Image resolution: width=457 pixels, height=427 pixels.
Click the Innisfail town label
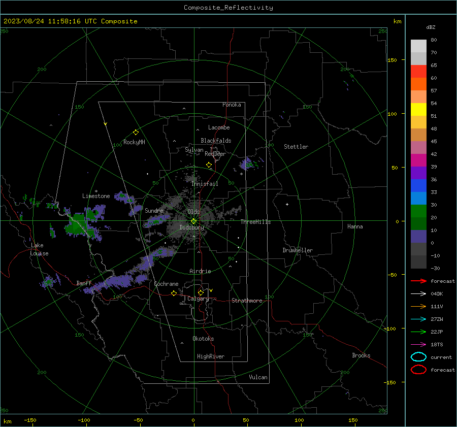point(205,184)
